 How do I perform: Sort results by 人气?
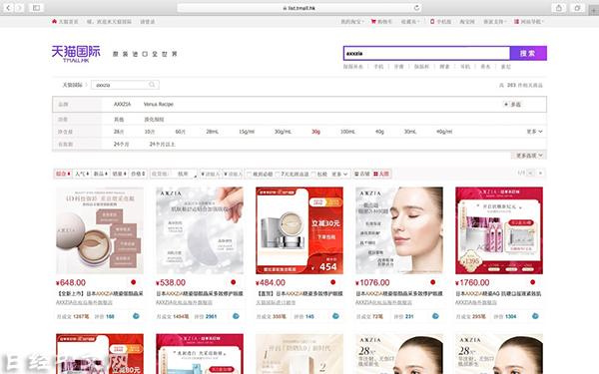point(82,174)
